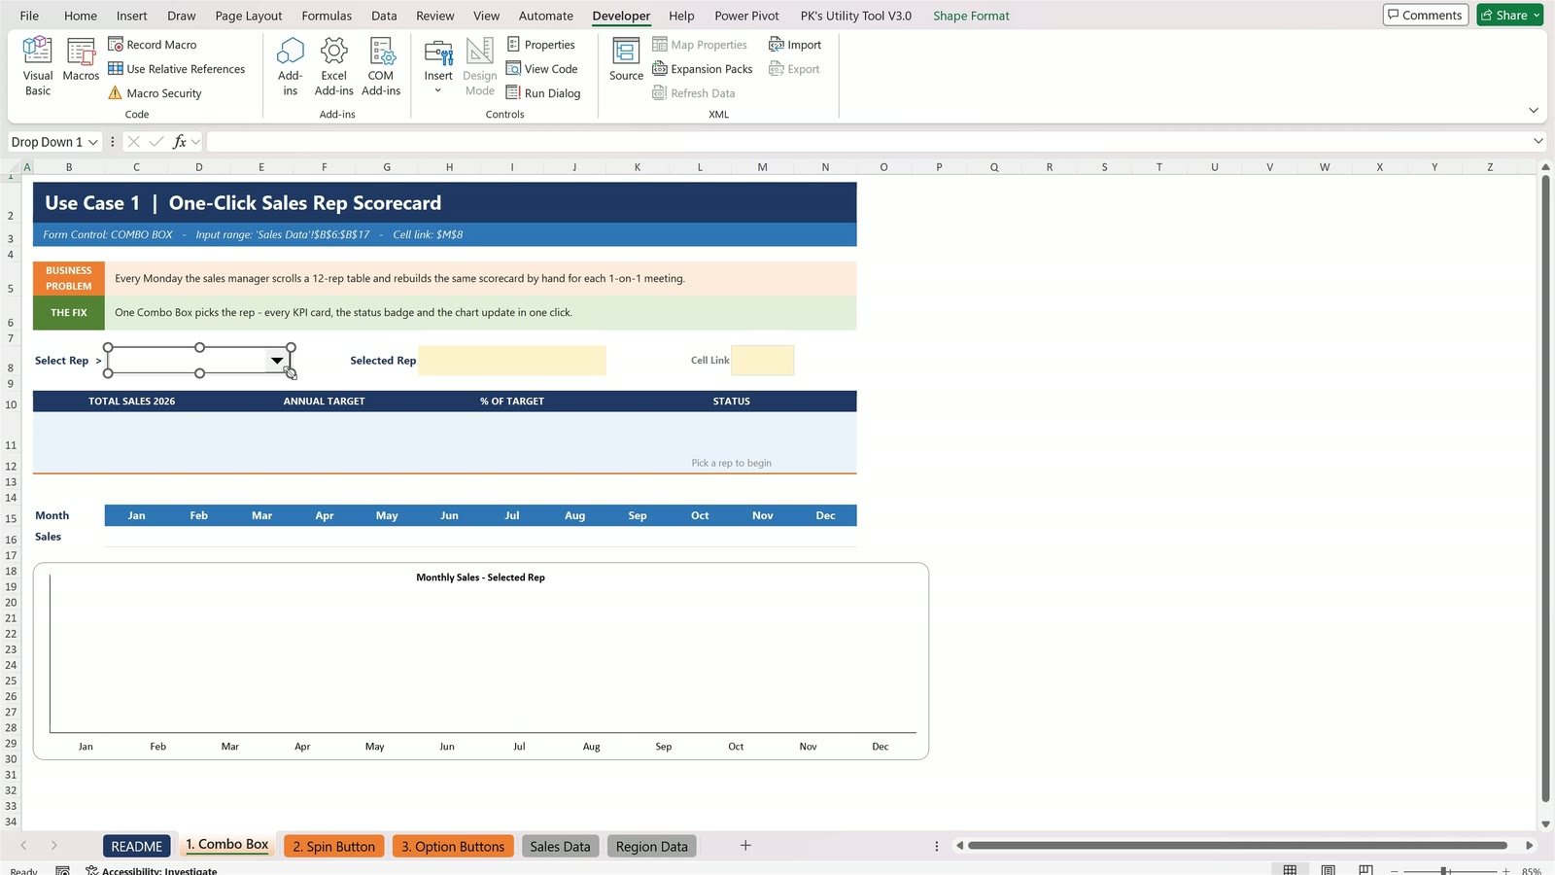
Task: Switch to Page Layout view icon
Action: [1328, 870]
